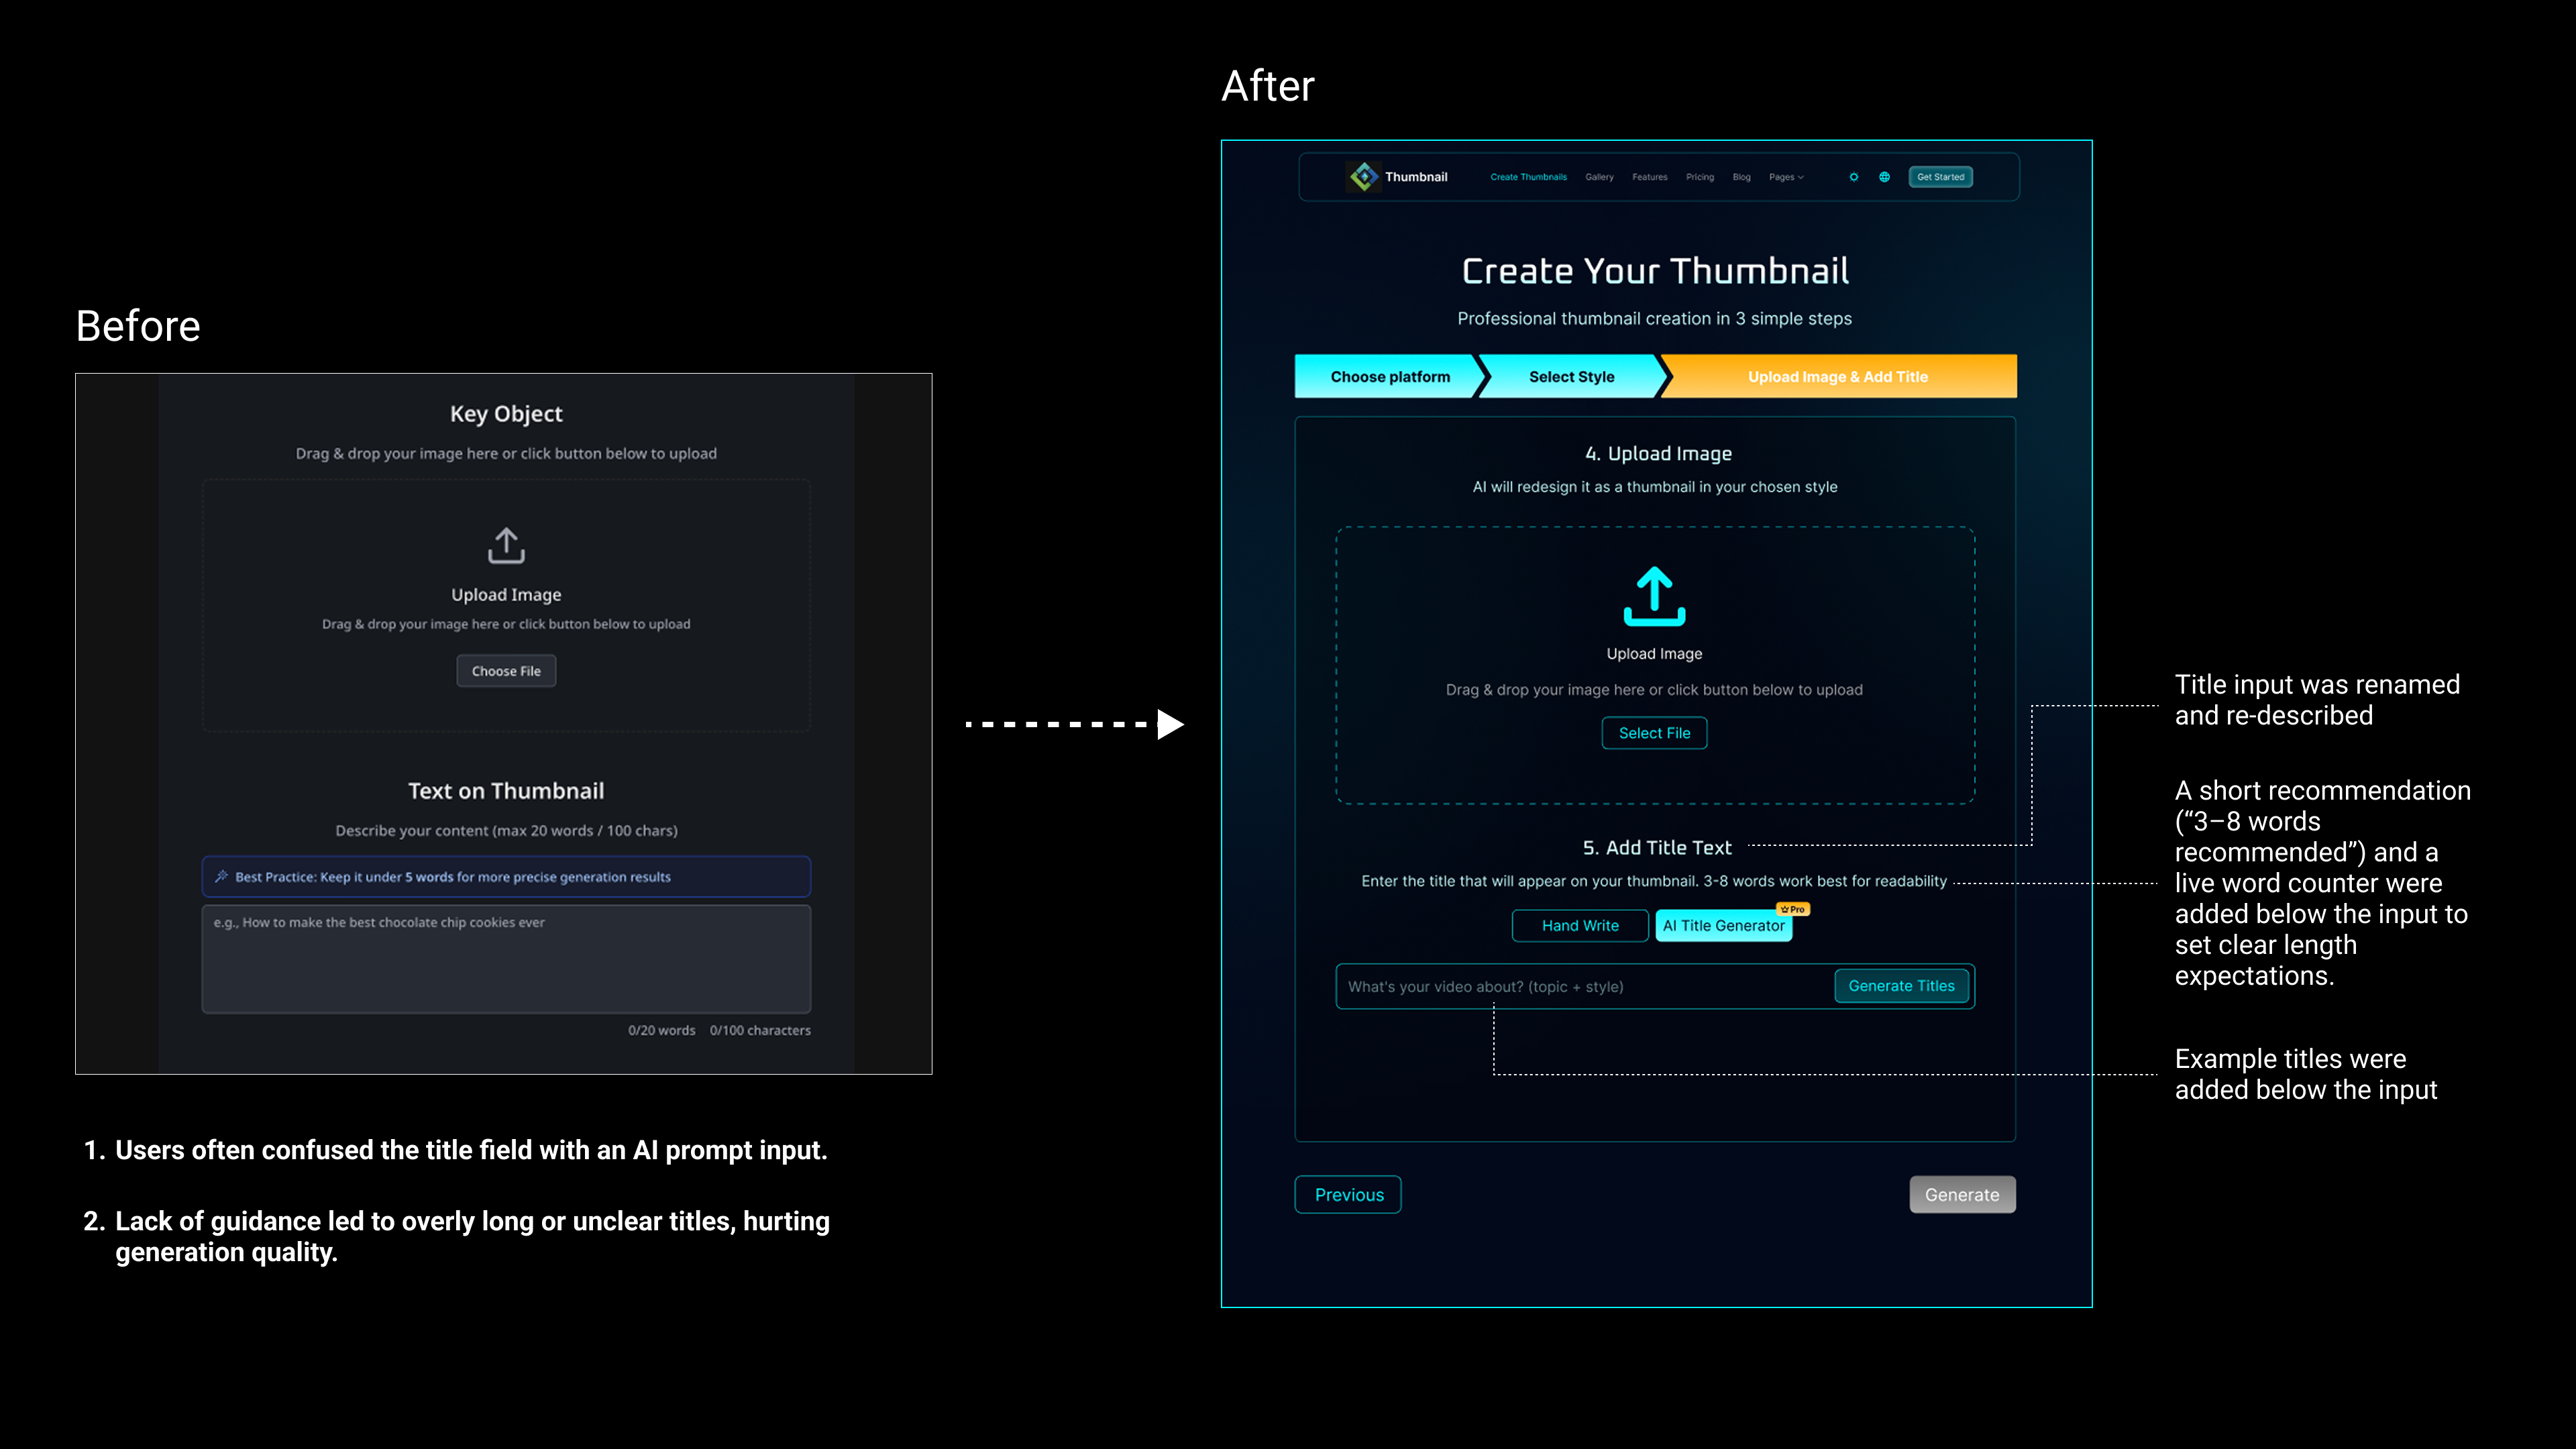Open the Upload Image & Add Title step
This screenshot has height=1449, width=2576.
click(1837, 377)
